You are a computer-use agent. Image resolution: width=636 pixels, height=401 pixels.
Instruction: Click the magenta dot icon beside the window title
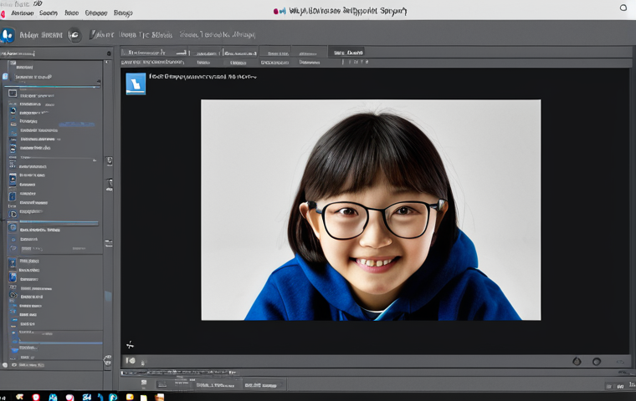276,12
